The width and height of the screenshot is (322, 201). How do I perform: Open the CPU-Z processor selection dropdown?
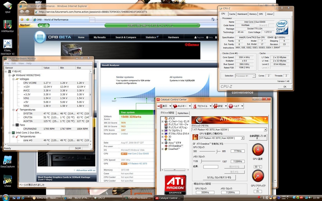[x=254, y=76]
